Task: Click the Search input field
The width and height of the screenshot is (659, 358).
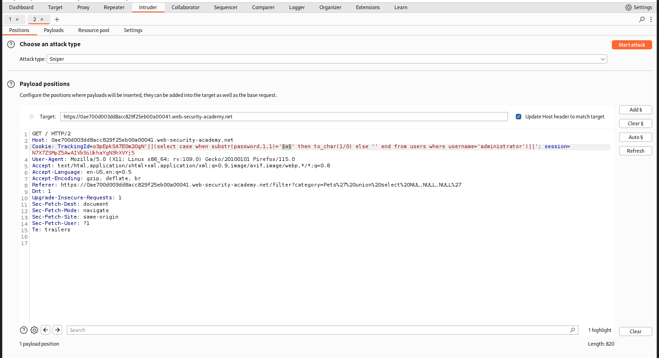Action: [322, 330]
